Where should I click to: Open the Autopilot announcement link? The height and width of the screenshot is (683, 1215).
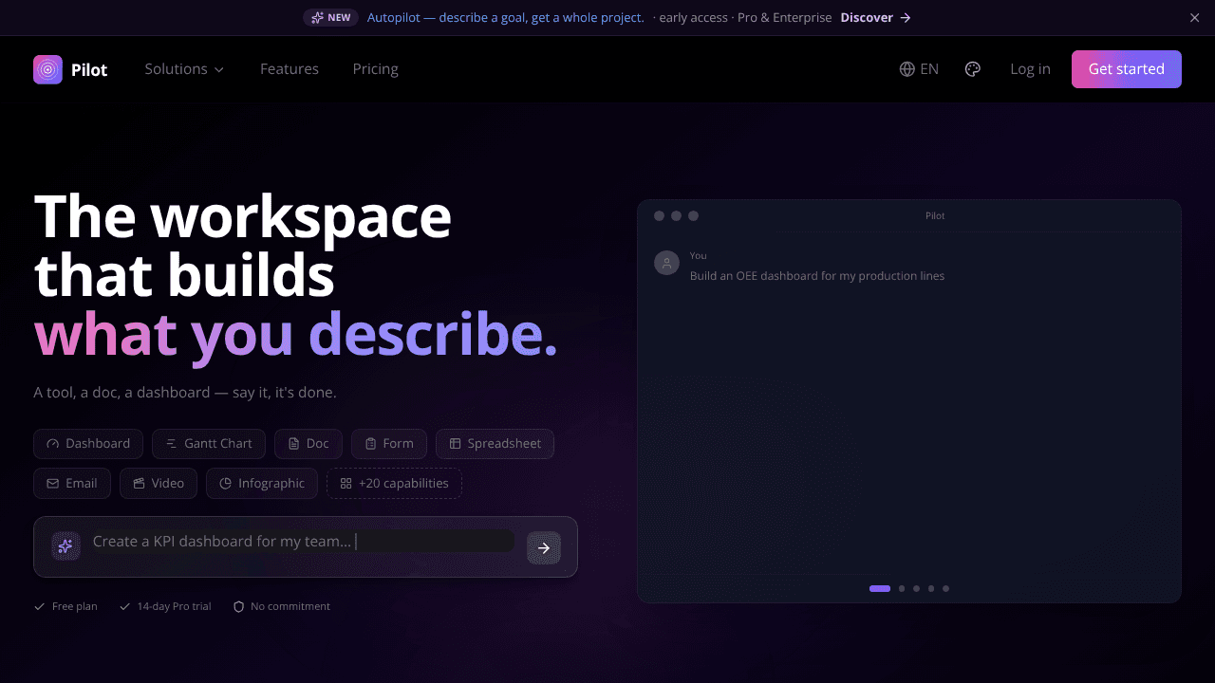pyautogui.click(x=505, y=17)
